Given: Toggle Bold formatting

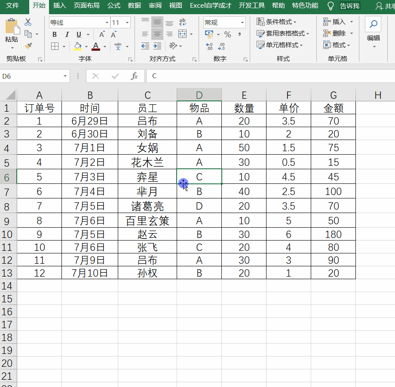Looking at the screenshot, I should click(55, 34).
